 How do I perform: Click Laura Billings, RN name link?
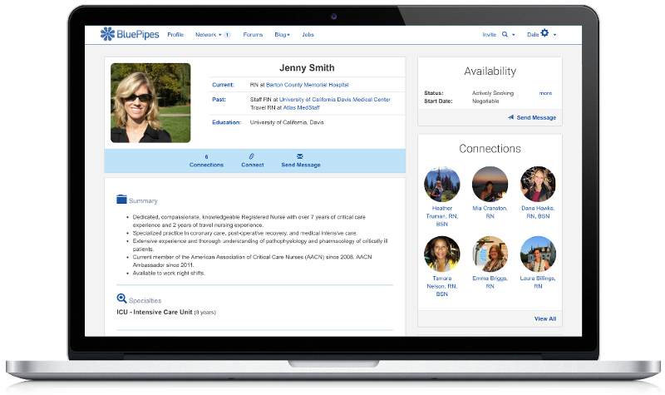(538, 282)
